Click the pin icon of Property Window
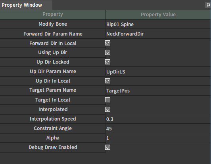Viewport: 211px width, 164px height. point(208,5)
